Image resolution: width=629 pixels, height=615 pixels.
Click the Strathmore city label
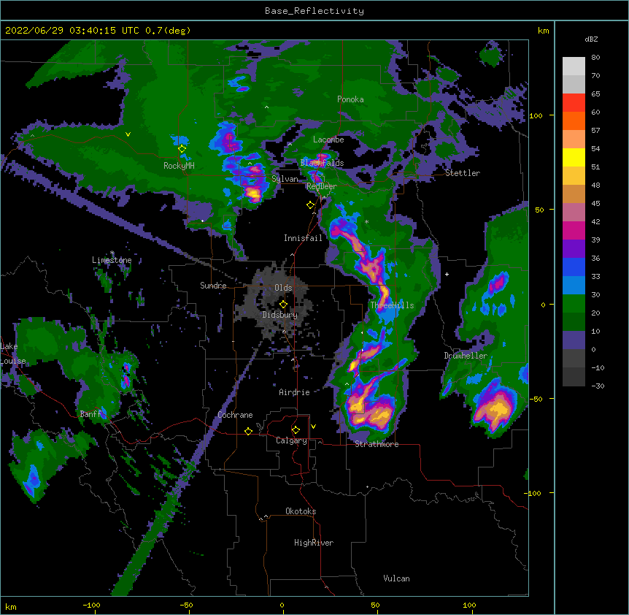point(377,444)
